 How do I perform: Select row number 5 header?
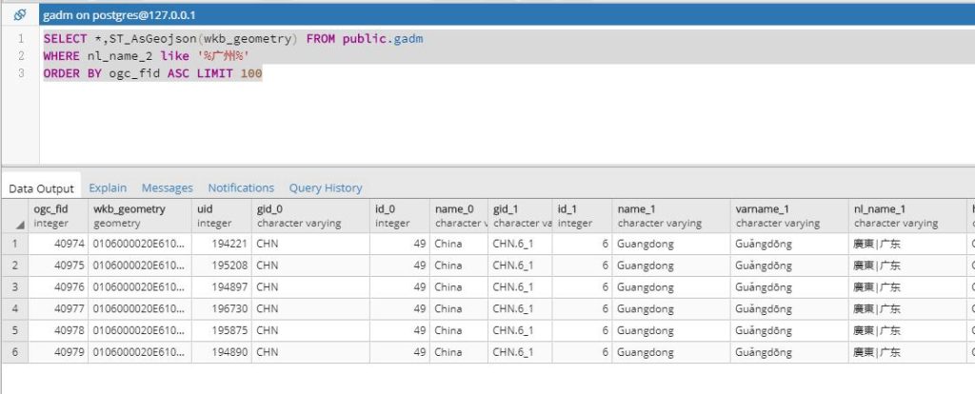click(x=15, y=330)
